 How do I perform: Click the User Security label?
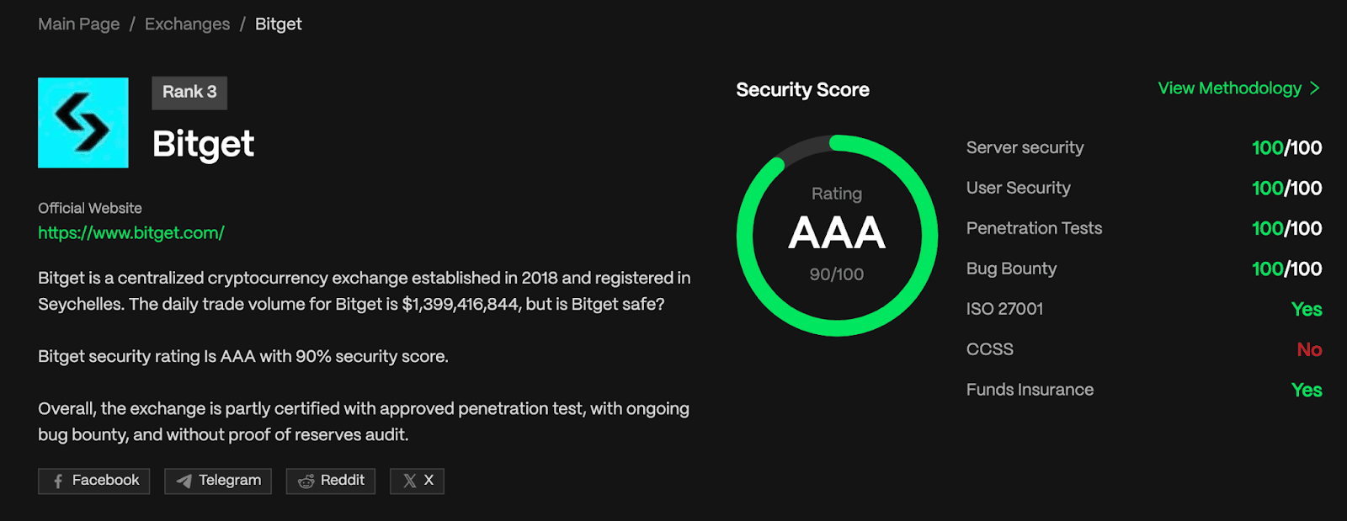tap(1019, 188)
